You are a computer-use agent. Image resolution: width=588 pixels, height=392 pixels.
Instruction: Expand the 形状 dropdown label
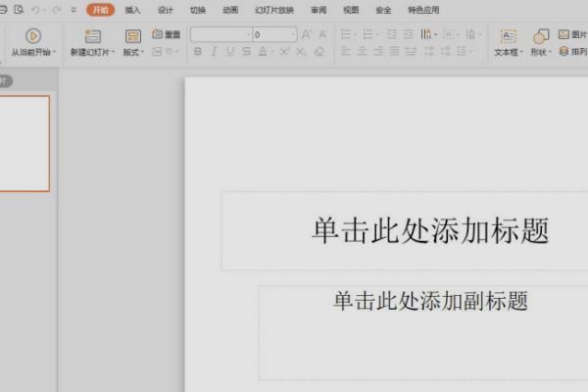coord(541,53)
